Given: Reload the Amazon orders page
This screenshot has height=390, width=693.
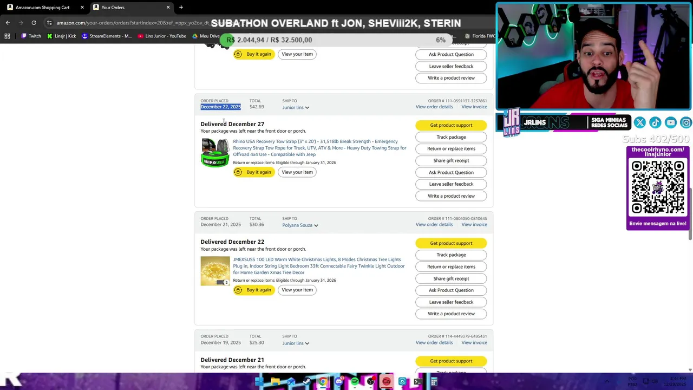Looking at the screenshot, I should click(34, 23).
